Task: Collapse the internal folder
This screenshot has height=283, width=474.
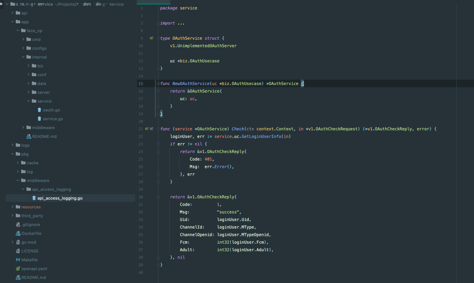Action: point(24,57)
